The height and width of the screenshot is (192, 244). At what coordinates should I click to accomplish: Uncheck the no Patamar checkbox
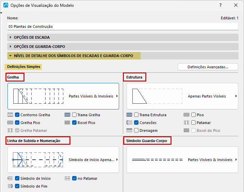point(75,178)
